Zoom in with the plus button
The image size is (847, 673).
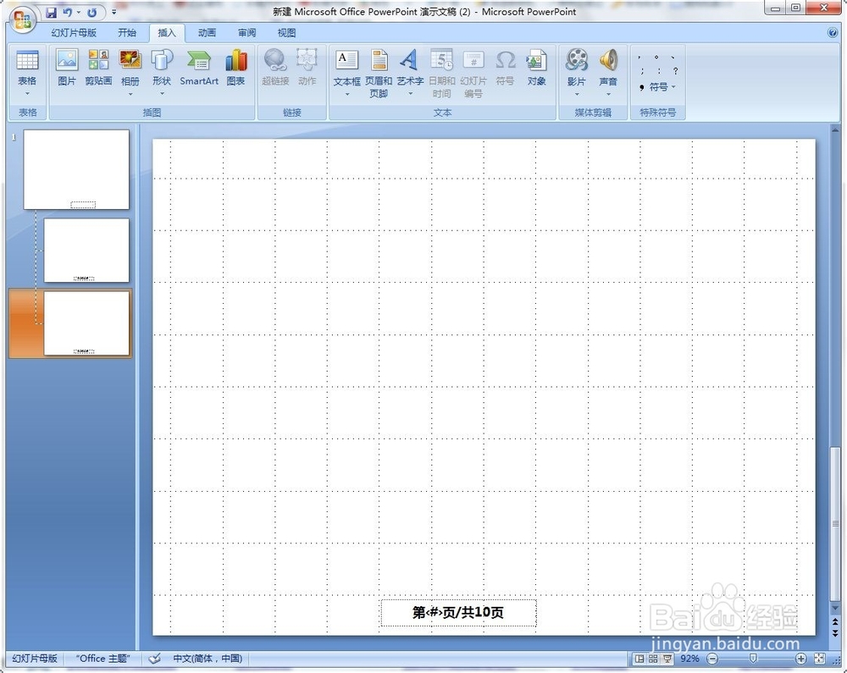tap(801, 659)
